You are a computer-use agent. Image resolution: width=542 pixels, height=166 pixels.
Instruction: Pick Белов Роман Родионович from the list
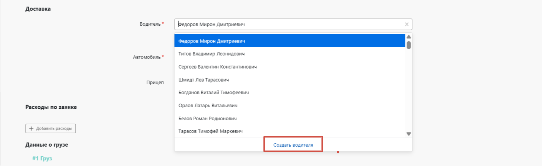point(207,118)
